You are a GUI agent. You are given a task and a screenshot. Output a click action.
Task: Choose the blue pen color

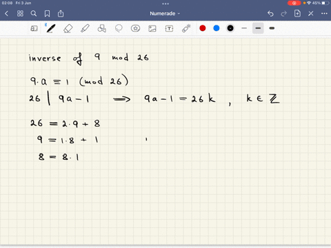click(217, 28)
